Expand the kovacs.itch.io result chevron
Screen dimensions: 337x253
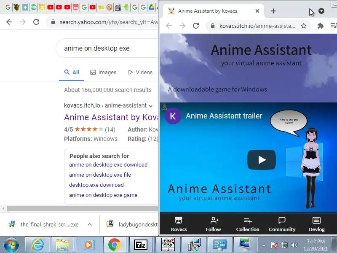click(x=151, y=106)
